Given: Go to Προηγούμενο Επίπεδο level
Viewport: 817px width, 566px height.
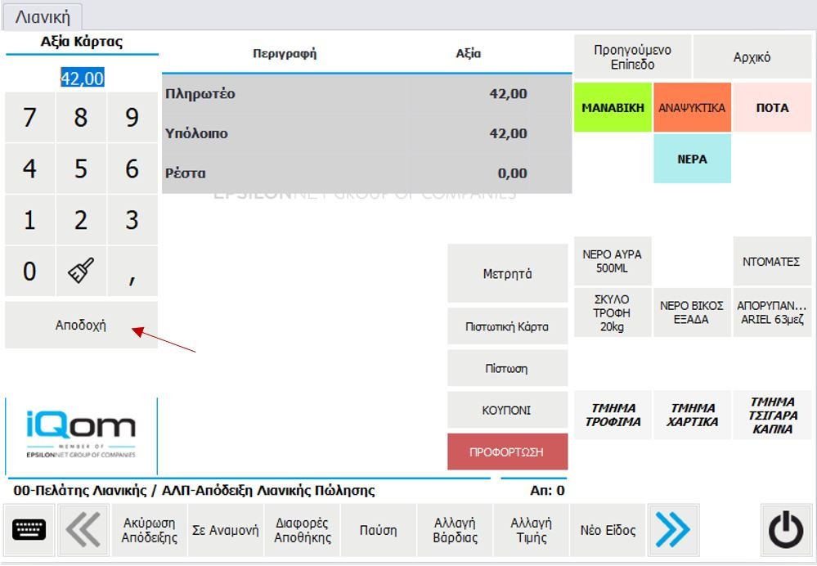Looking at the screenshot, I should (632, 57).
